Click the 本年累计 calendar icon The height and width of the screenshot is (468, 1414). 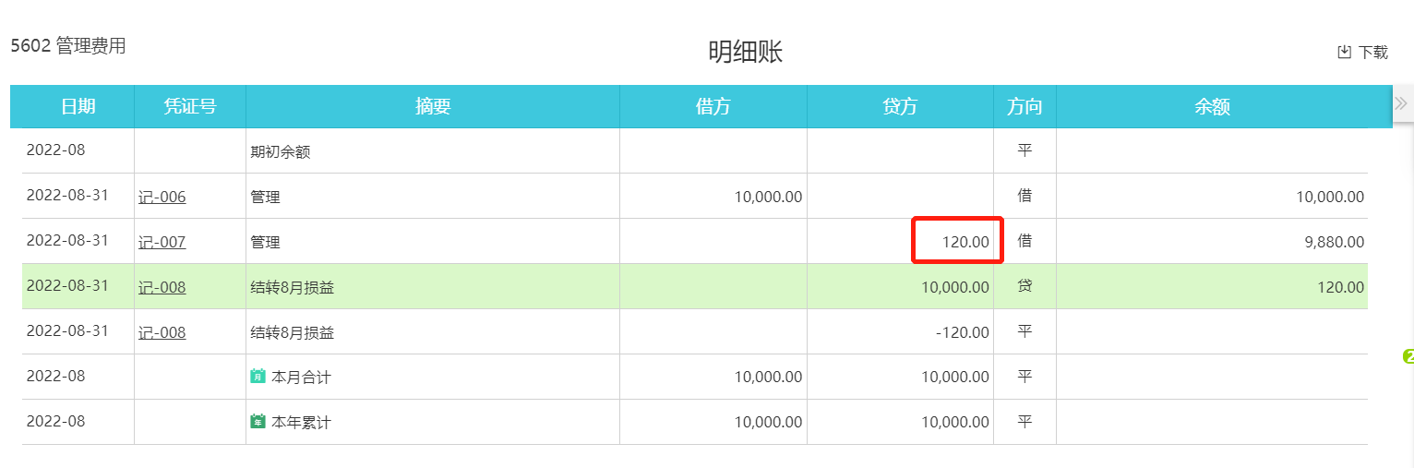click(258, 422)
